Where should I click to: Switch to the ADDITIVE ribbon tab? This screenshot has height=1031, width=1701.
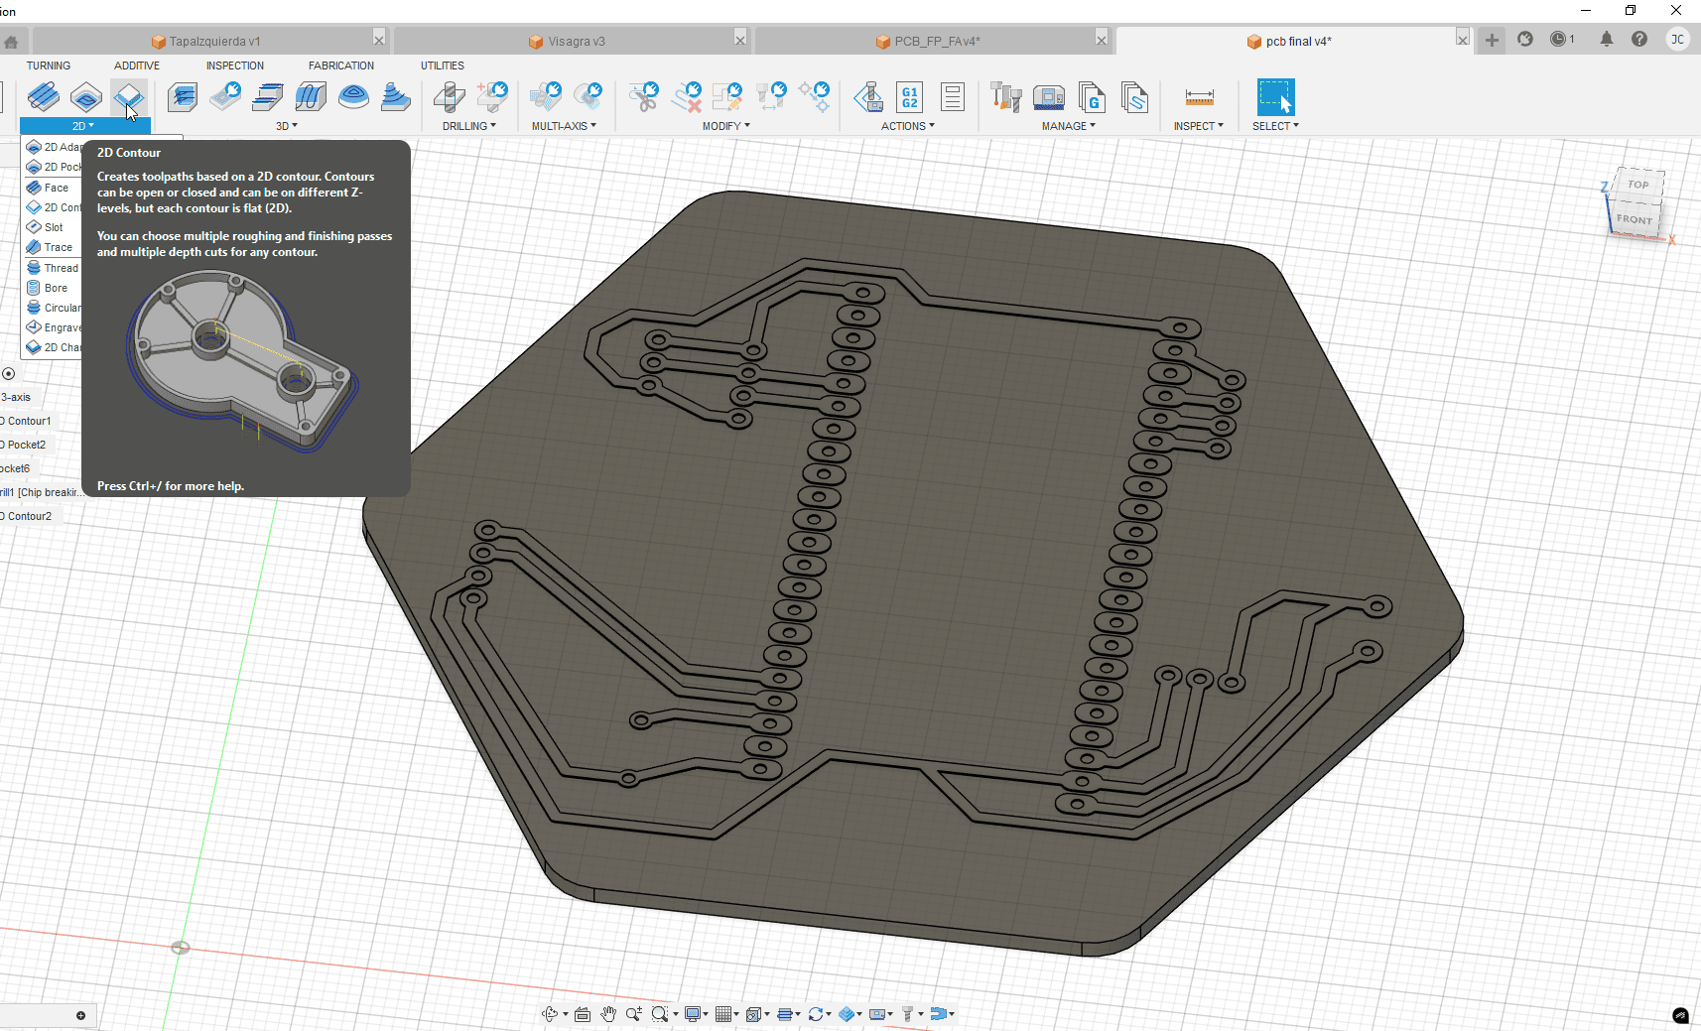pyautogui.click(x=137, y=65)
